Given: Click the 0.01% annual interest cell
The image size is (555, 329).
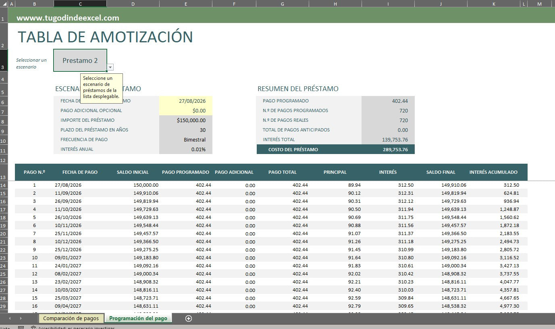Looking at the screenshot, I should pos(186,149).
